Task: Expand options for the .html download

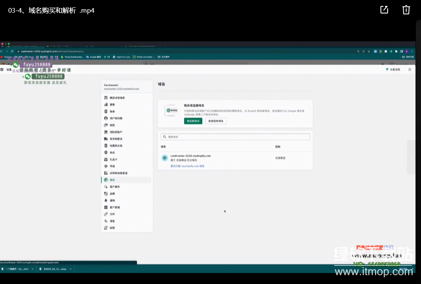Action: (33, 269)
